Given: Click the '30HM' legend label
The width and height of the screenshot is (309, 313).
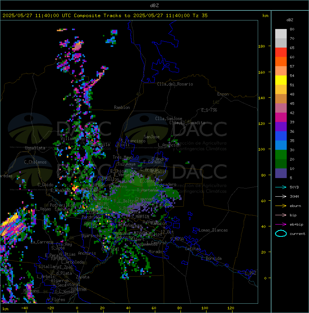Looking at the screenshot, I should (294, 196).
